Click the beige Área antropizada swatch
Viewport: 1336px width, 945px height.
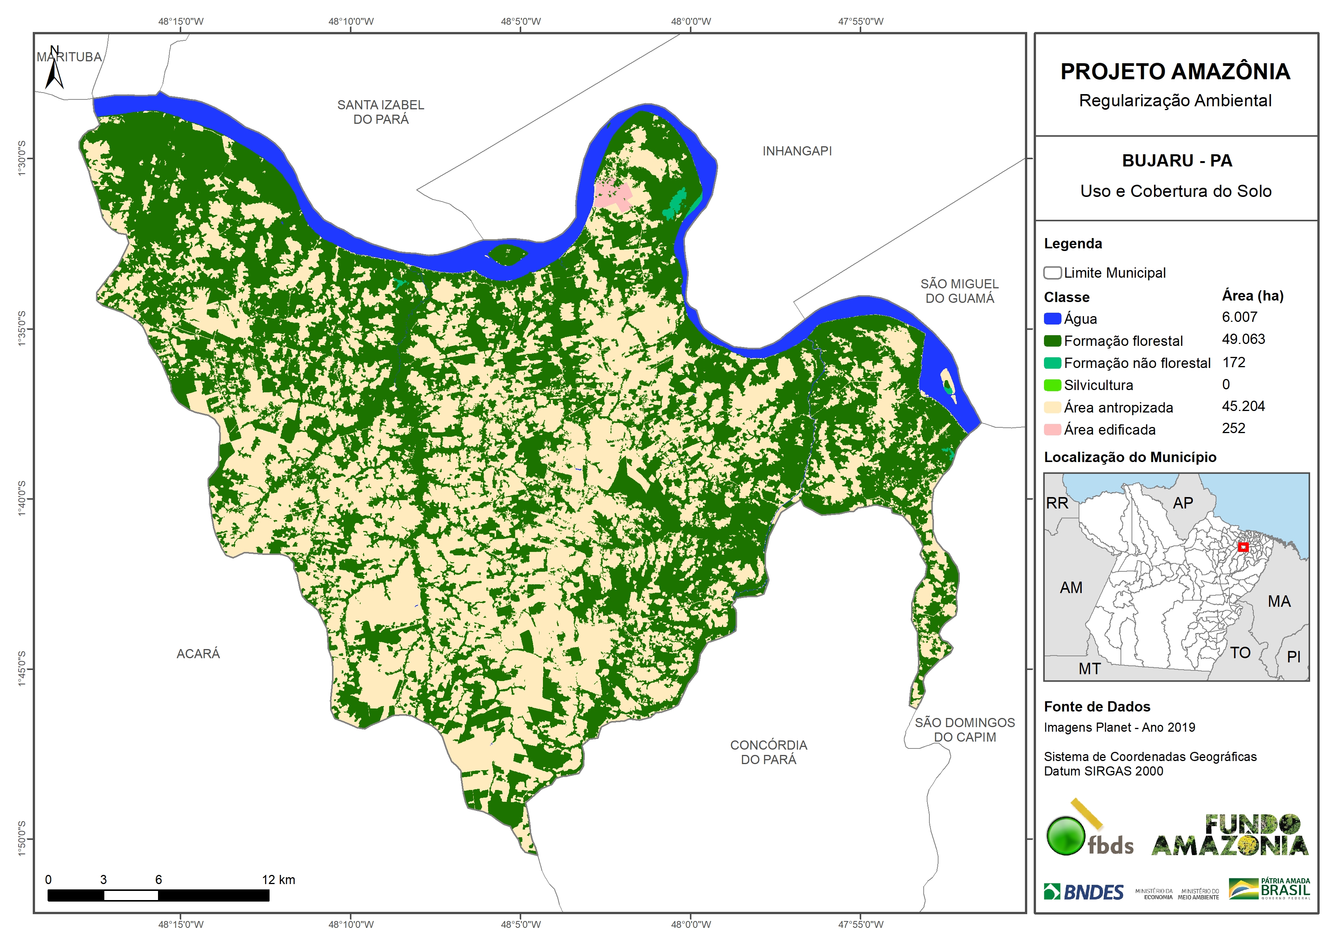click(x=1052, y=408)
